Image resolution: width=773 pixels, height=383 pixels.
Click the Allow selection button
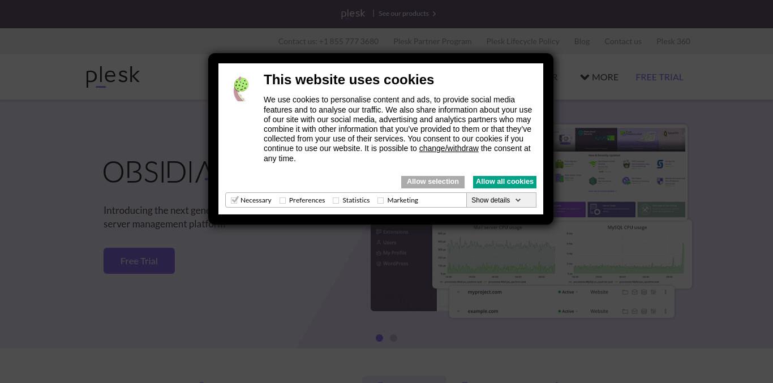pyautogui.click(x=433, y=182)
